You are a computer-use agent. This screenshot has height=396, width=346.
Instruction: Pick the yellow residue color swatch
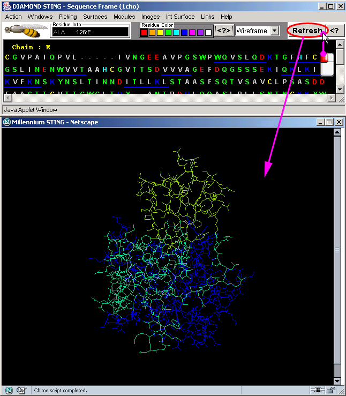click(x=160, y=33)
